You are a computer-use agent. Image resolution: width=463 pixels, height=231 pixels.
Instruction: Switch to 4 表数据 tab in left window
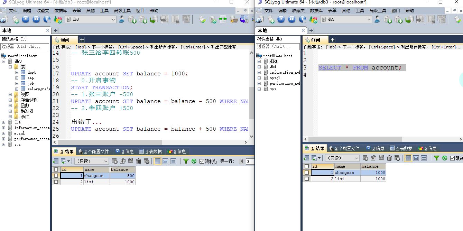pyautogui.click(x=151, y=151)
